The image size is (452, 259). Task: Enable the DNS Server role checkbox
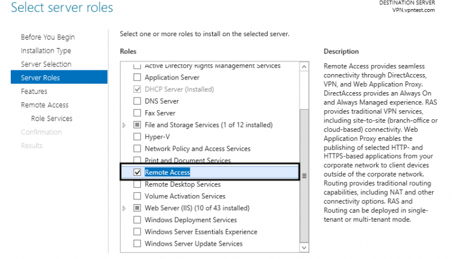tap(137, 101)
